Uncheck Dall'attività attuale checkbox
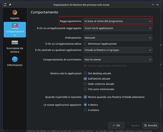 tap(85, 78)
